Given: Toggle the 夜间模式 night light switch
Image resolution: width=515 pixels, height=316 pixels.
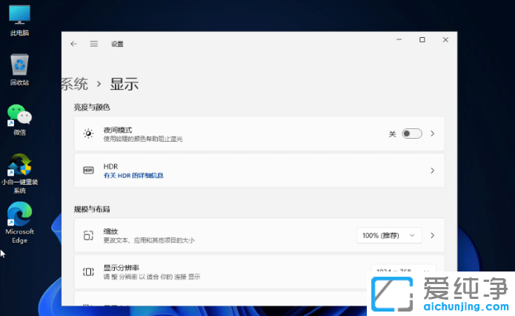Looking at the screenshot, I should tap(411, 134).
